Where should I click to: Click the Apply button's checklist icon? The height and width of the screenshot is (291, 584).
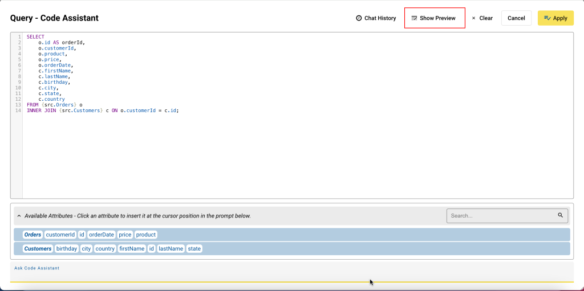[x=547, y=18]
